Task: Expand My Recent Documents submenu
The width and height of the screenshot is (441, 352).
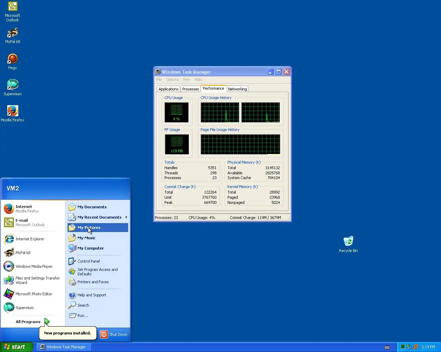Action: tap(98, 217)
